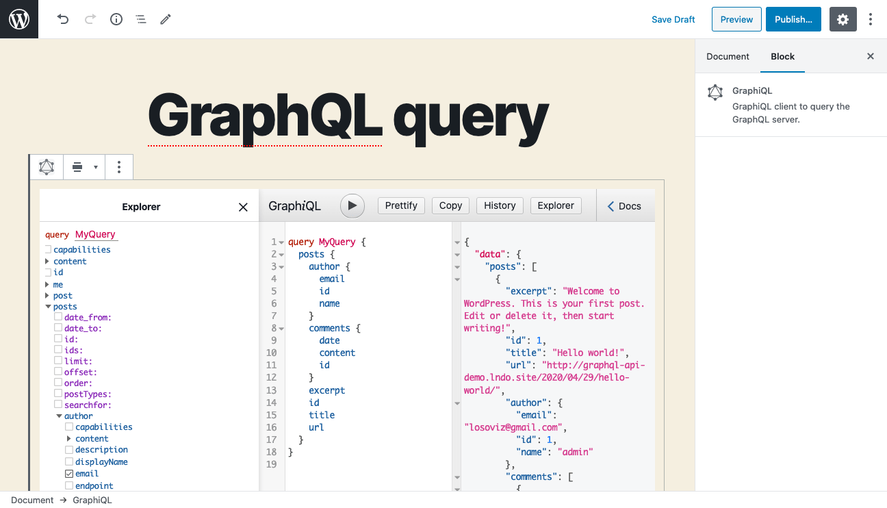
Task: Open more tools vertical dots menu
Action: click(x=871, y=19)
